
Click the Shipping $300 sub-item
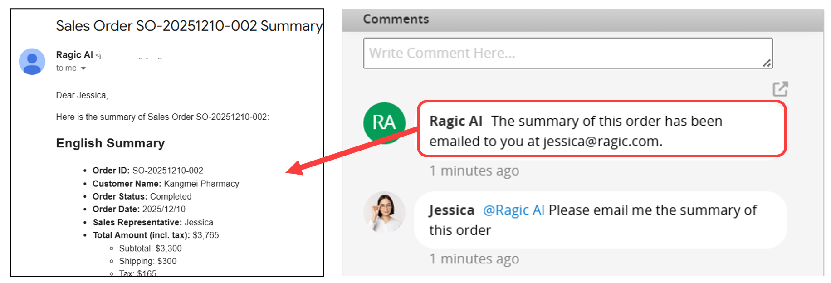147,261
